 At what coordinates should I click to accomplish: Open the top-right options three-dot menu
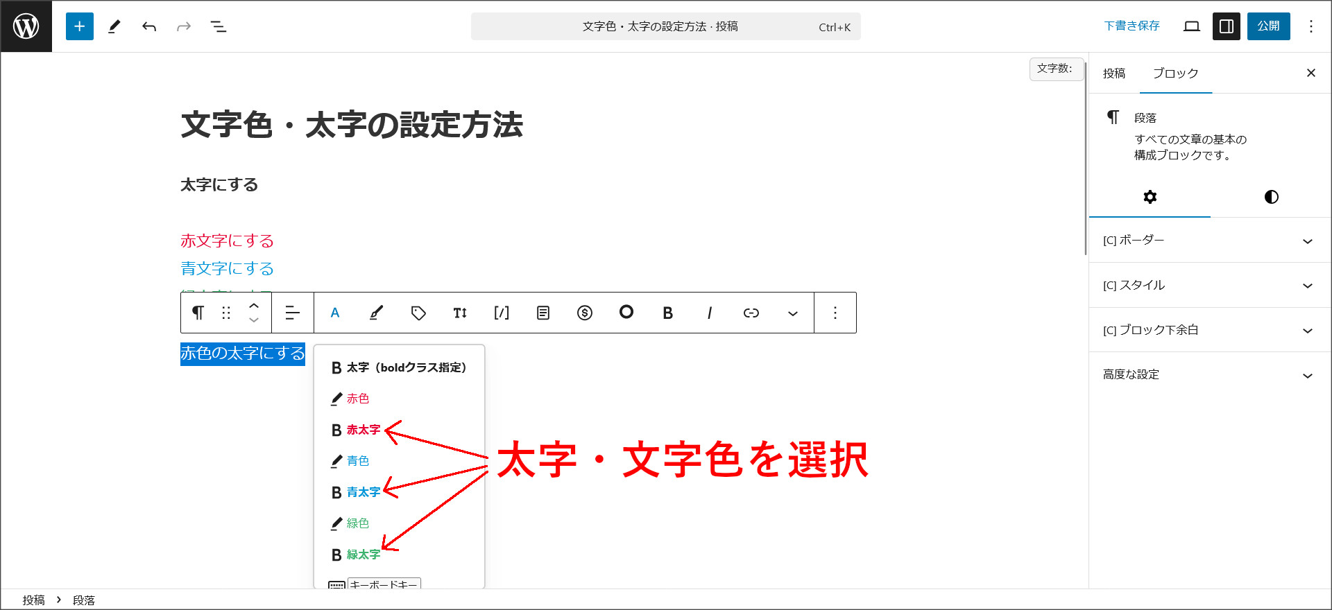point(1311,26)
